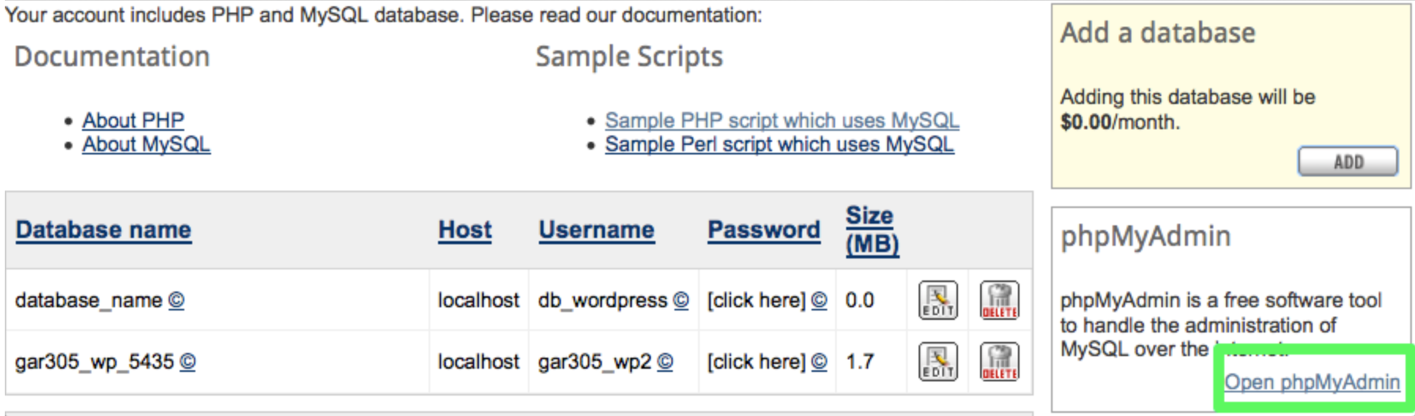Copy db_wordpress username icon
1415x416 pixels.
681,300
